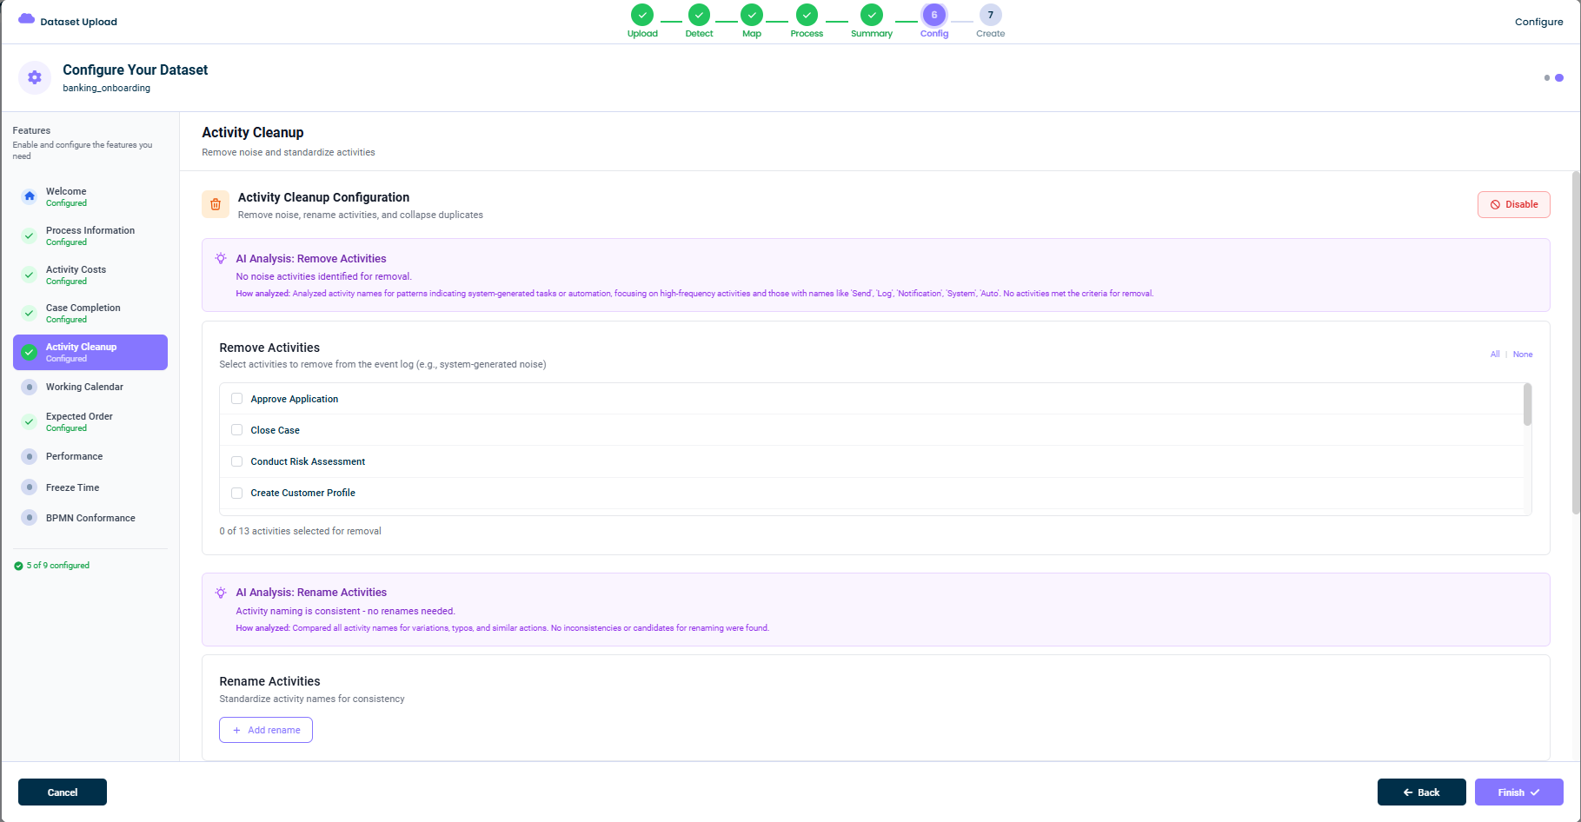Click the Activity Cleanup check icon
The width and height of the screenshot is (1581, 822).
30,352
